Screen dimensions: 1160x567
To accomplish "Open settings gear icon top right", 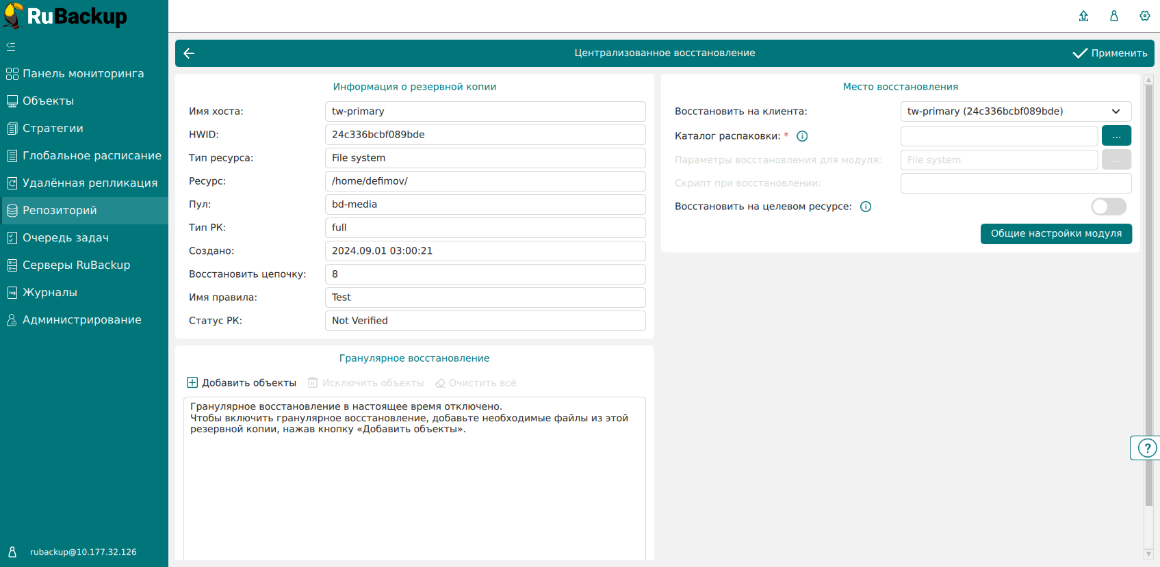I will [x=1144, y=16].
